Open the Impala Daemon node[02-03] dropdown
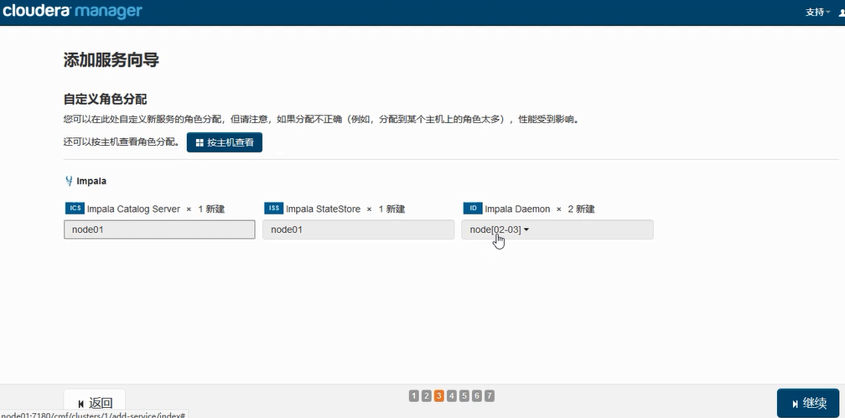Screen dimensions: 845x418 [x=557, y=230]
